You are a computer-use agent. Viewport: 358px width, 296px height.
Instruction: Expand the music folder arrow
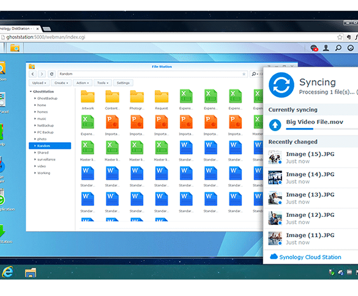[35, 119]
